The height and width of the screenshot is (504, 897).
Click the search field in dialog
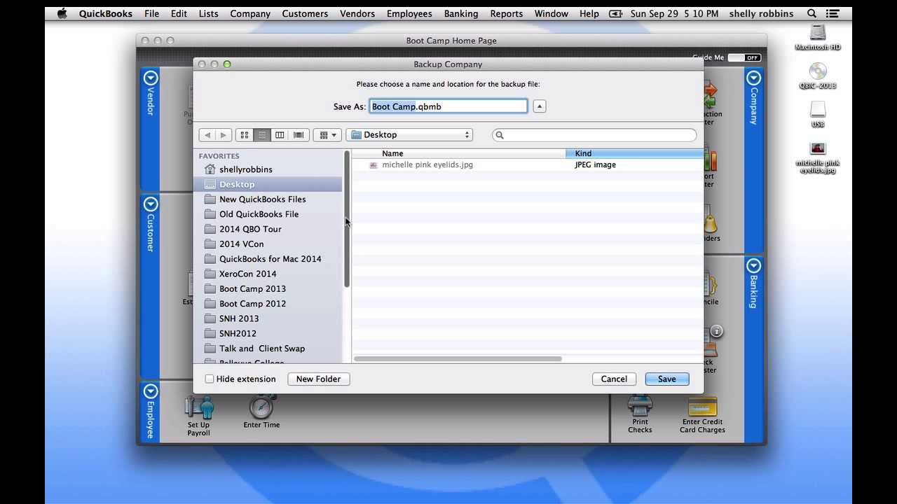click(x=594, y=135)
